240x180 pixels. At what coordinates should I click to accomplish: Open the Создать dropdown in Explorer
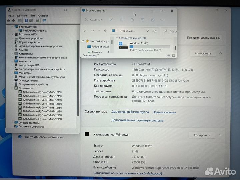[x=94, y=20]
